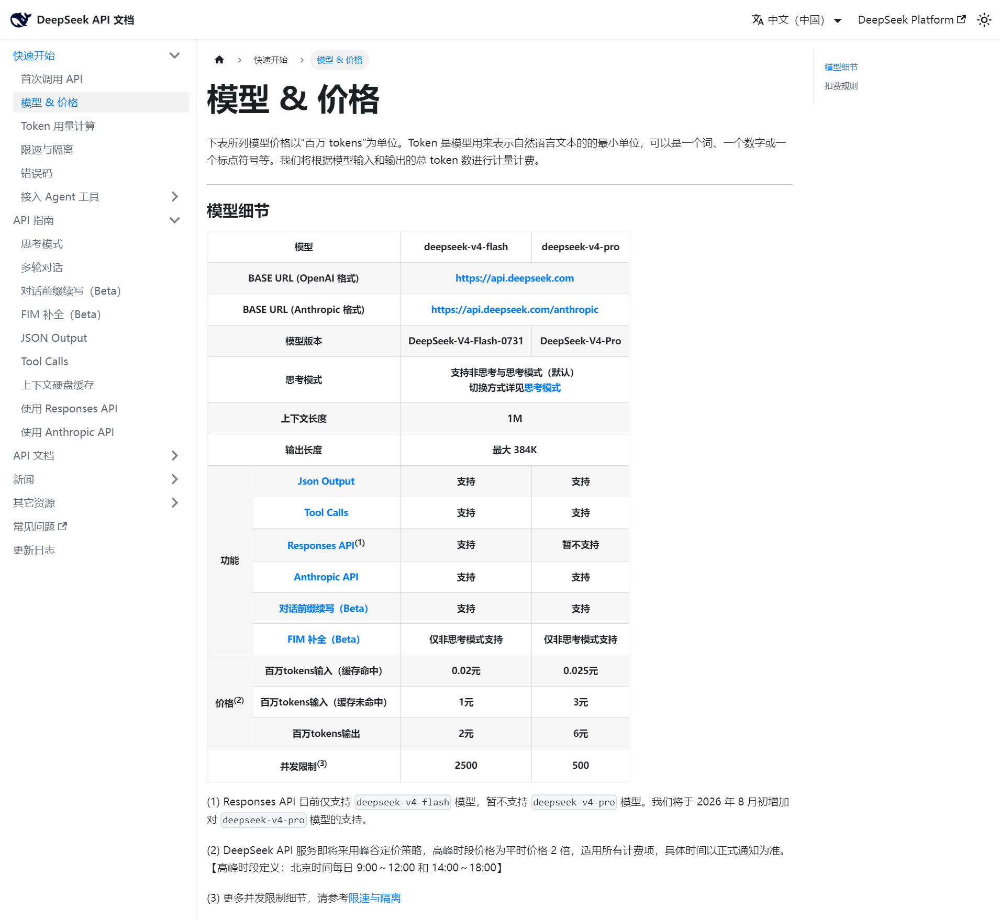Go to 限速与隔离 sidebar page
Image resolution: width=1000 pixels, height=920 pixels.
pyautogui.click(x=101, y=150)
